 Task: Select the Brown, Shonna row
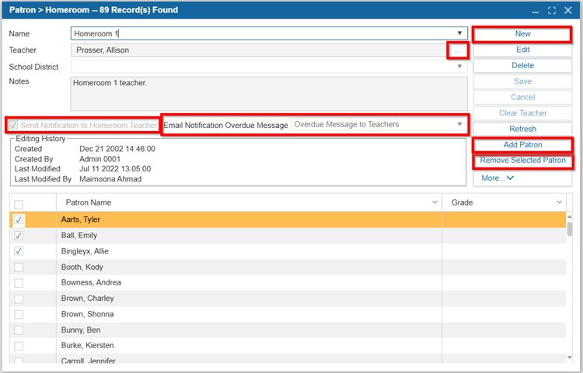pos(288,314)
